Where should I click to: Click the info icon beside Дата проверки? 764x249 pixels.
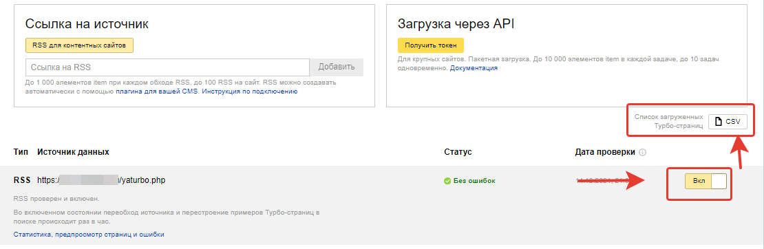click(642, 153)
